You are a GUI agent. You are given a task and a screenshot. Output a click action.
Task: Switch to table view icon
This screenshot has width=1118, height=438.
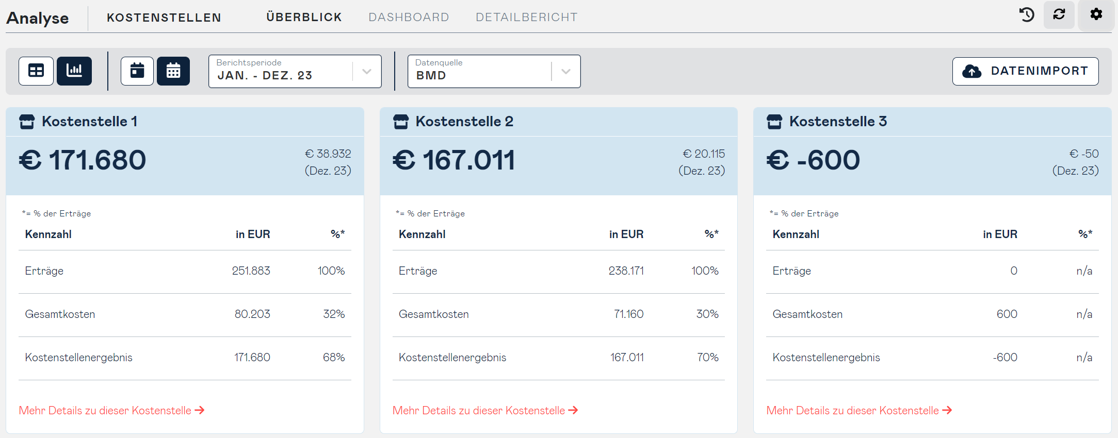coord(36,71)
